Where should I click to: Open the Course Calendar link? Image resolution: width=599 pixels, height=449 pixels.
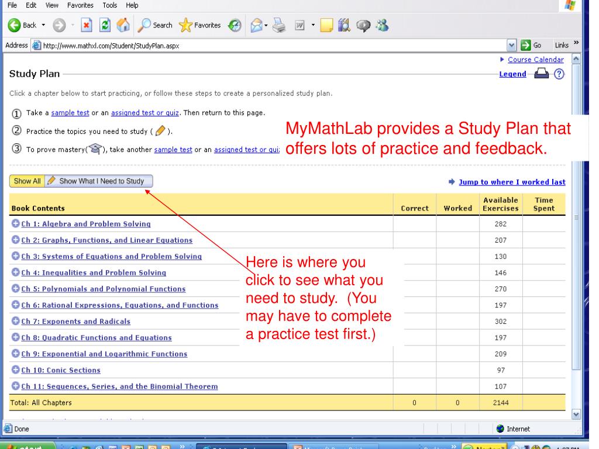536,60
